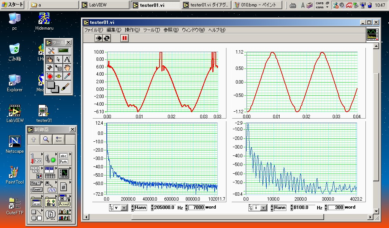This screenshot has width=389, height=228.
Task: Click the Run Continuously button
Action: point(107,38)
